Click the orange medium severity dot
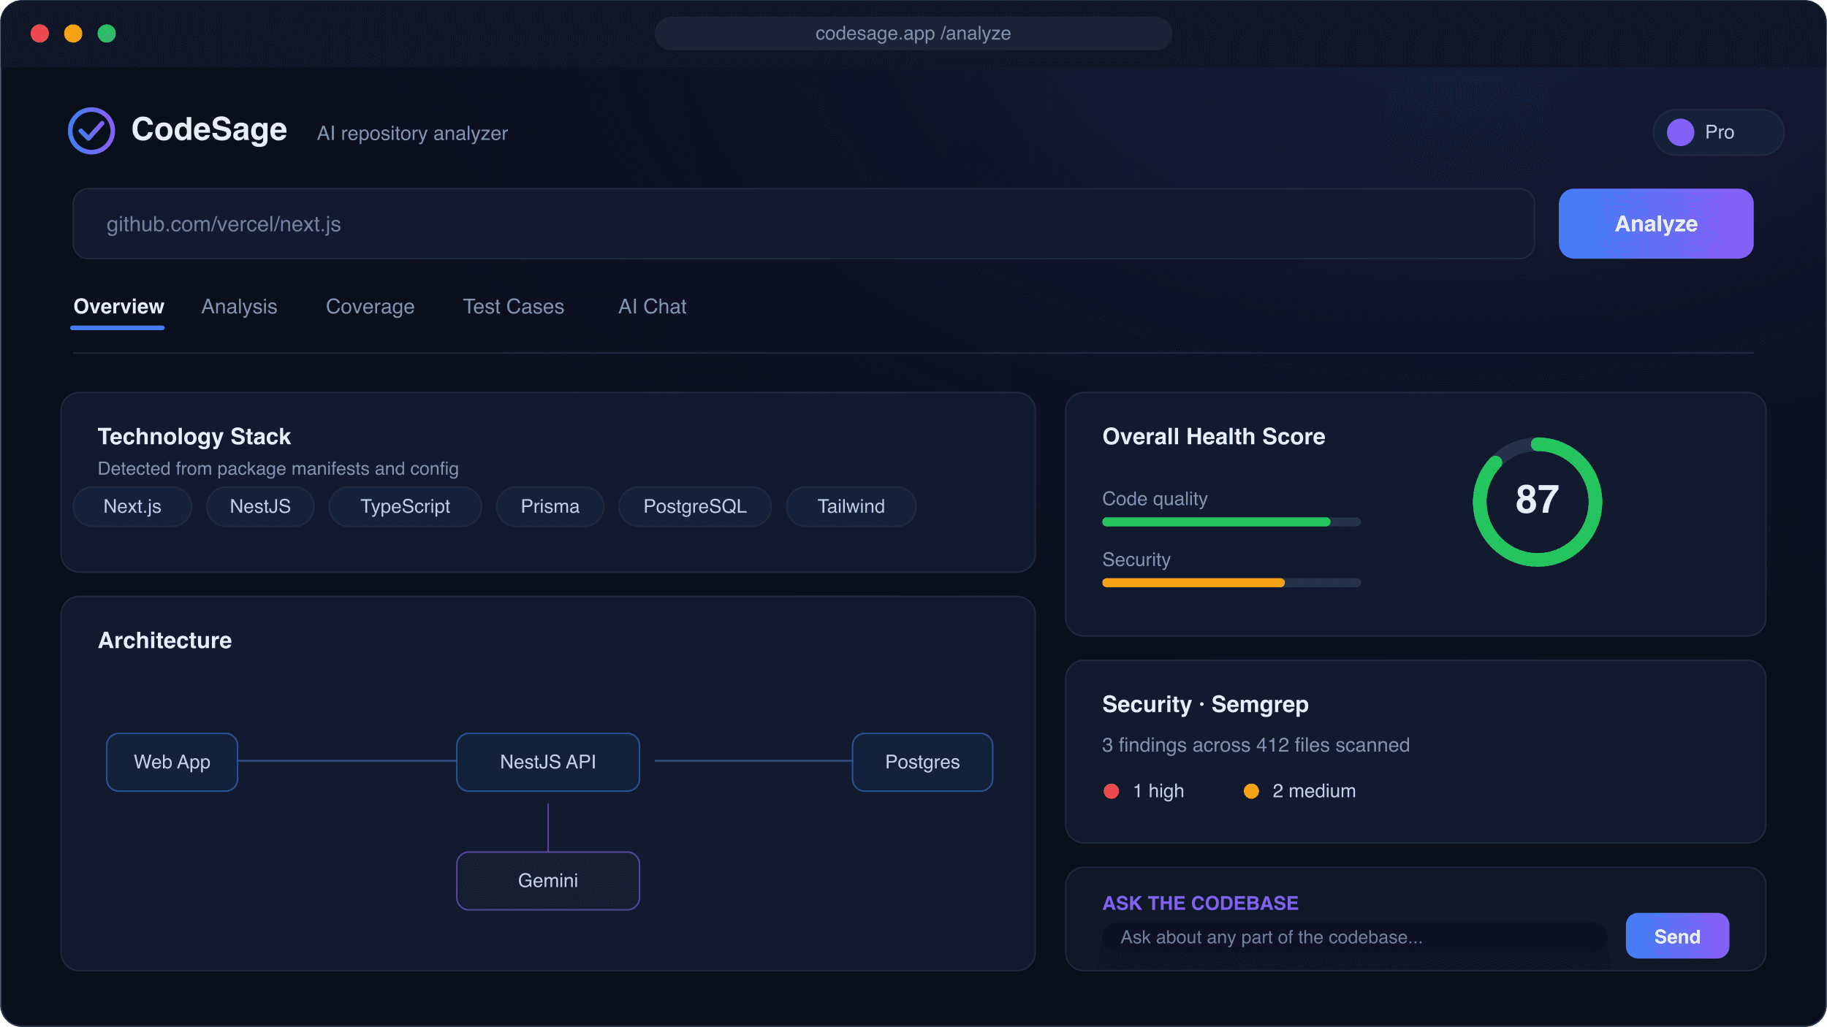Image resolution: width=1827 pixels, height=1027 pixels. (1251, 791)
